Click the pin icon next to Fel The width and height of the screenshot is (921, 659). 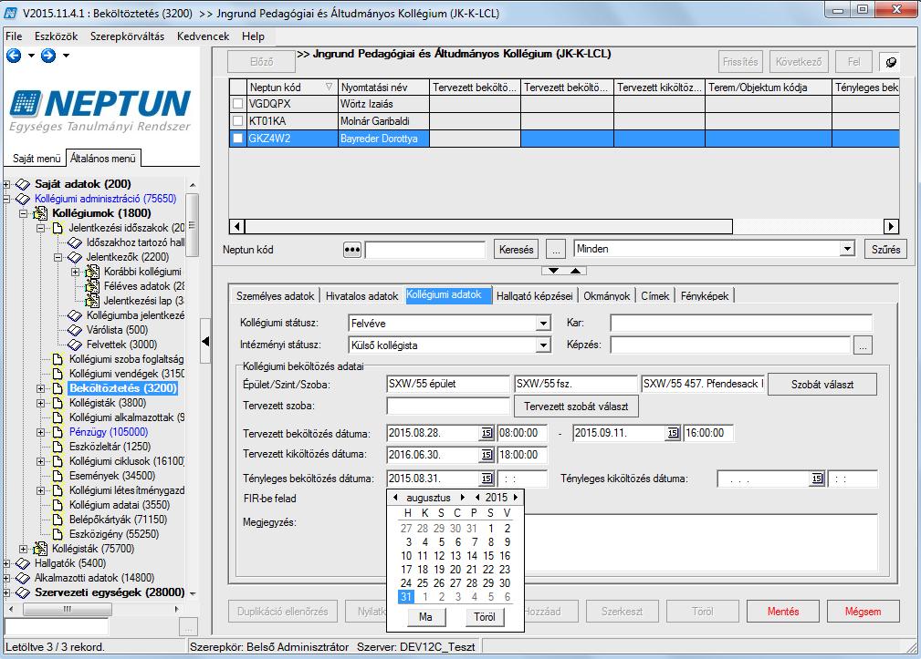(891, 62)
